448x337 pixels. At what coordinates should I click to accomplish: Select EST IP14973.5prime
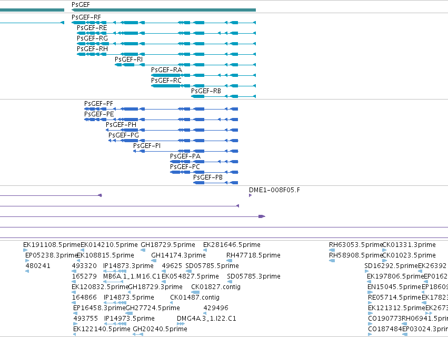pos(129,319)
